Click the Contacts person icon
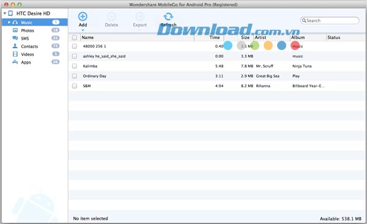Image resolution: width=367 pixels, height=224 pixels. pos(15,46)
